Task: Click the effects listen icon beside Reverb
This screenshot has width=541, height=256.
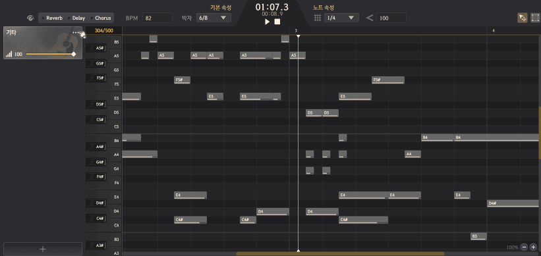Action: click(31, 18)
